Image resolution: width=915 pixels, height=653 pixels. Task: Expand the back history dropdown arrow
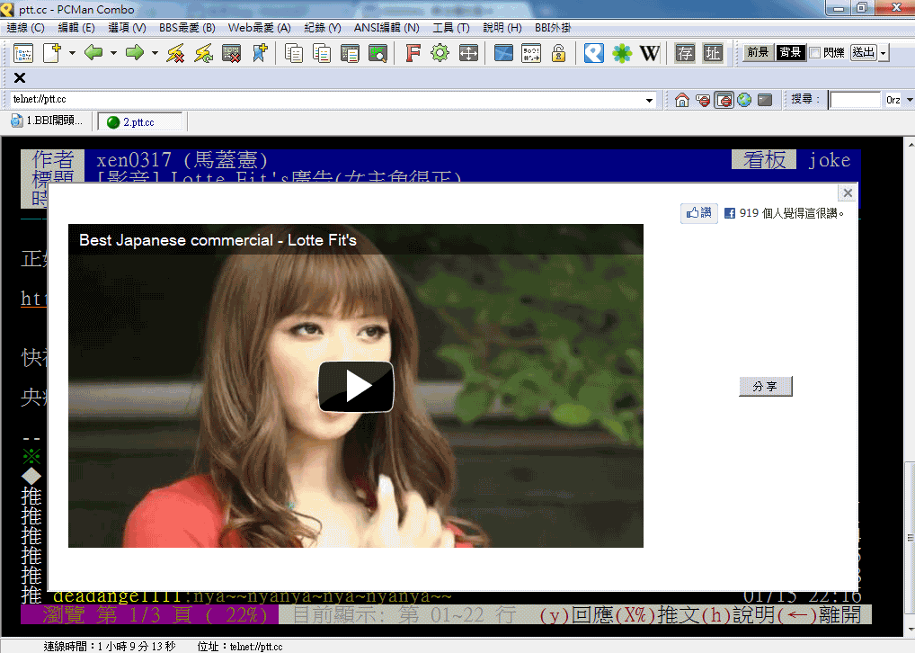(113, 53)
